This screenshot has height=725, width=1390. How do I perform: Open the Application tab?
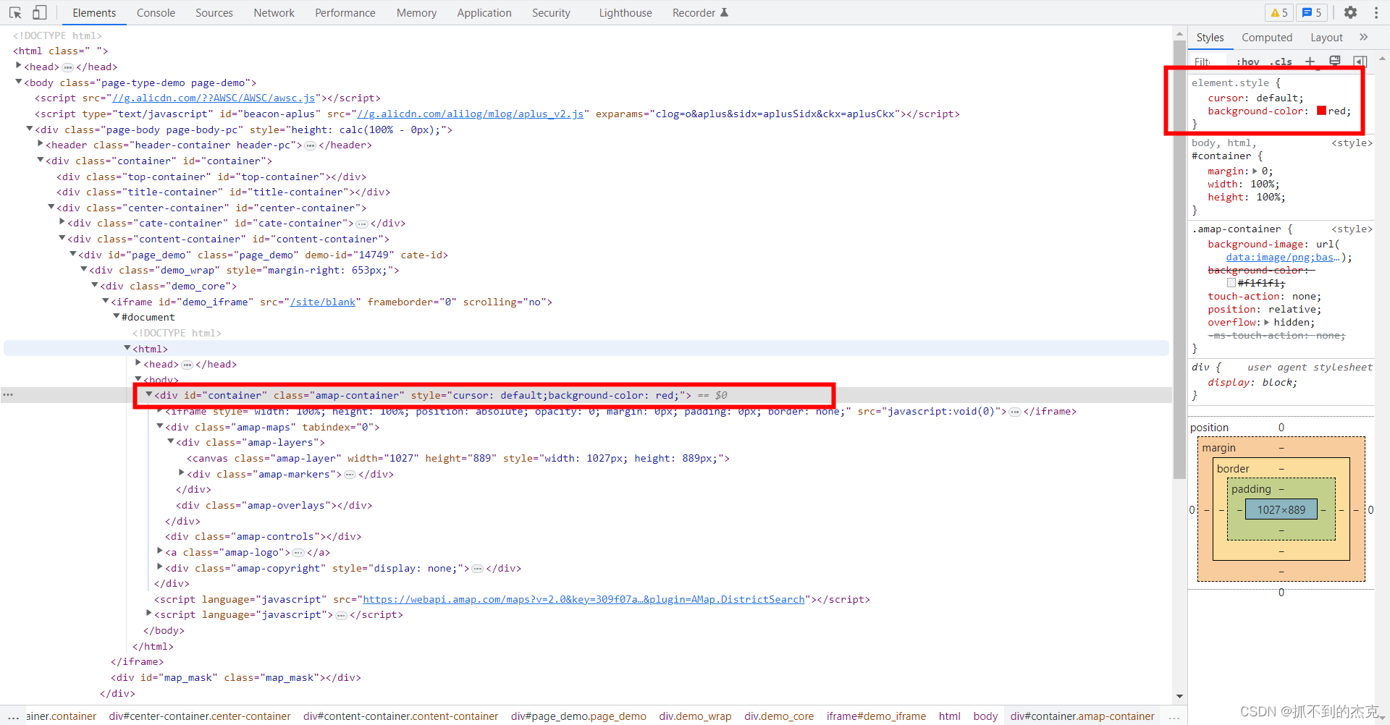click(484, 12)
